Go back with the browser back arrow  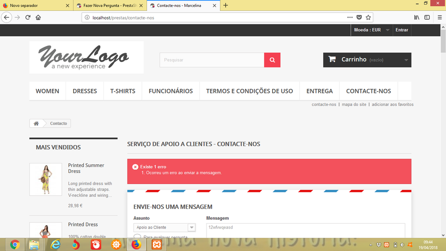point(7,17)
